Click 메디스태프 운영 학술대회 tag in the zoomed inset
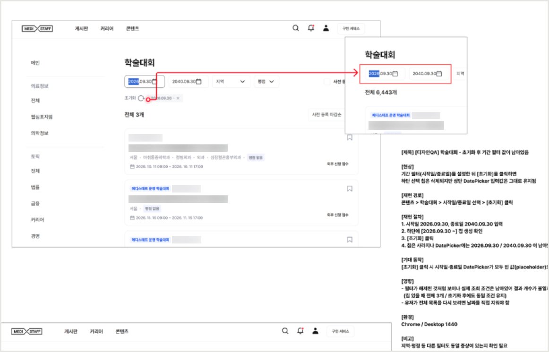This screenshot has height=352, width=549. 390,115
